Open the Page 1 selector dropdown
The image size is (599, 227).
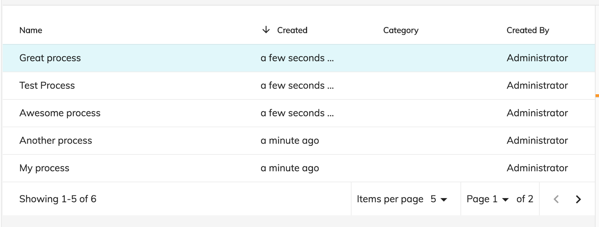tap(488, 199)
